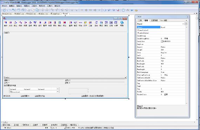Select the (ClassStyles) property row
The height and width of the screenshot is (130, 200).
(161, 30)
